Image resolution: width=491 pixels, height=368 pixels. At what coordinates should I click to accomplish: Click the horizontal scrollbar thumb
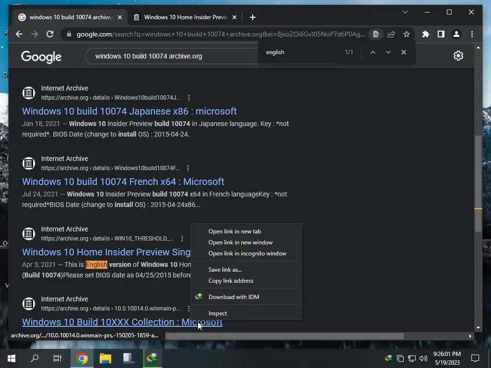(284, 336)
